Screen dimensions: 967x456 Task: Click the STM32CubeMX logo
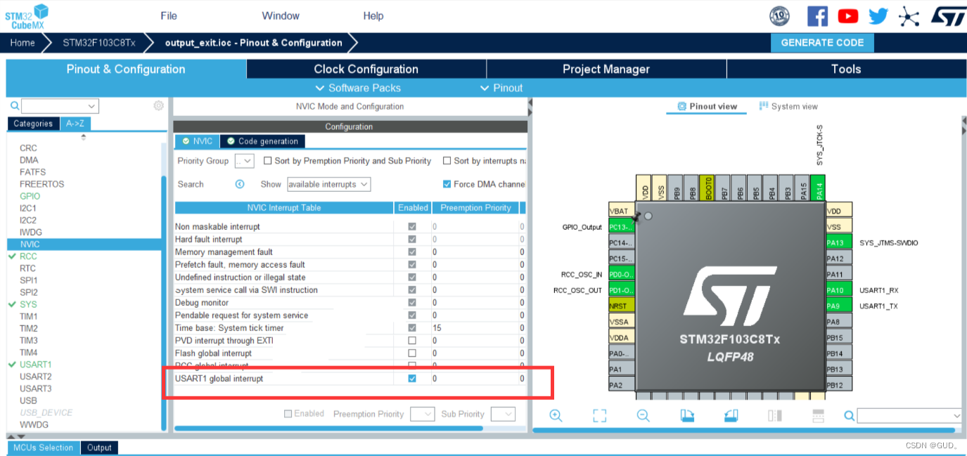tap(27, 16)
